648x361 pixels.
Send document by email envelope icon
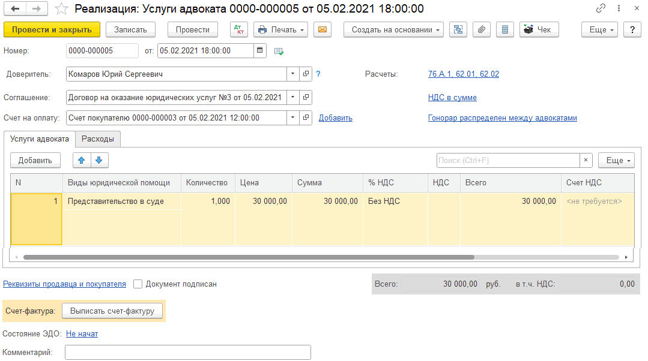tap(322, 29)
